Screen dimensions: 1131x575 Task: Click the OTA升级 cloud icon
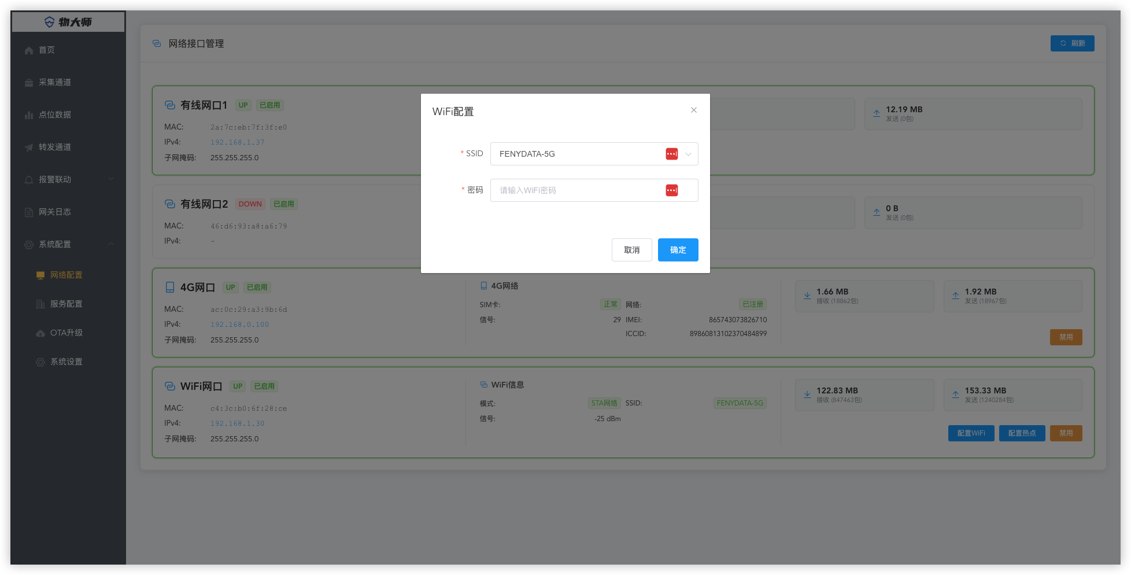[x=40, y=333]
